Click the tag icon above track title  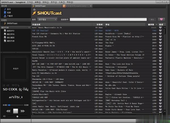coord(18,85)
